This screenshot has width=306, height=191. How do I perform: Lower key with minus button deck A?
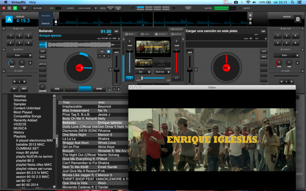(100, 56)
